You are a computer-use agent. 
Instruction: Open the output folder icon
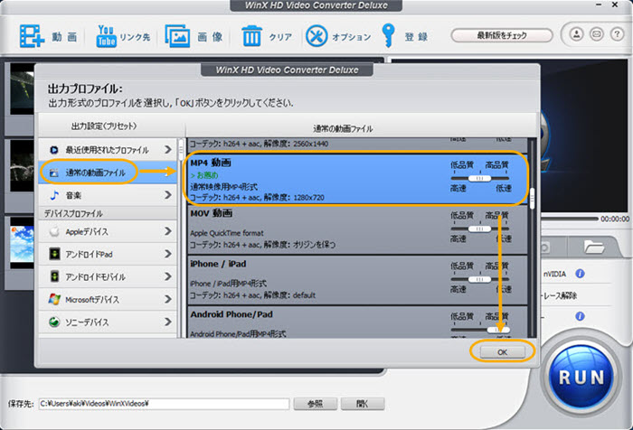coord(594,247)
